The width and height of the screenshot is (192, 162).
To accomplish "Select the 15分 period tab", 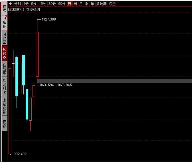I will pyautogui.click(x=43, y=4).
